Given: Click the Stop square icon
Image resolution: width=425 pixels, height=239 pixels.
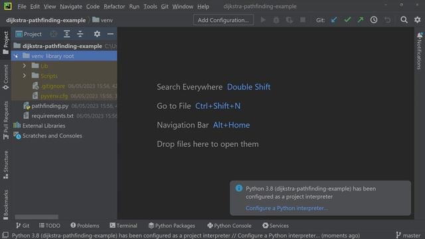Looking at the screenshot, I should click(303, 20).
